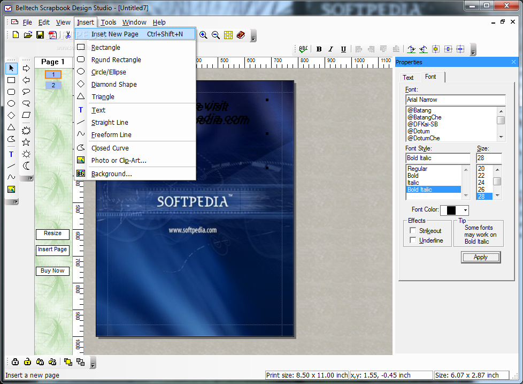This screenshot has width=523, height=384.
Task: Expand the main toolbar overflow options
Action: [x=253, y=35]
